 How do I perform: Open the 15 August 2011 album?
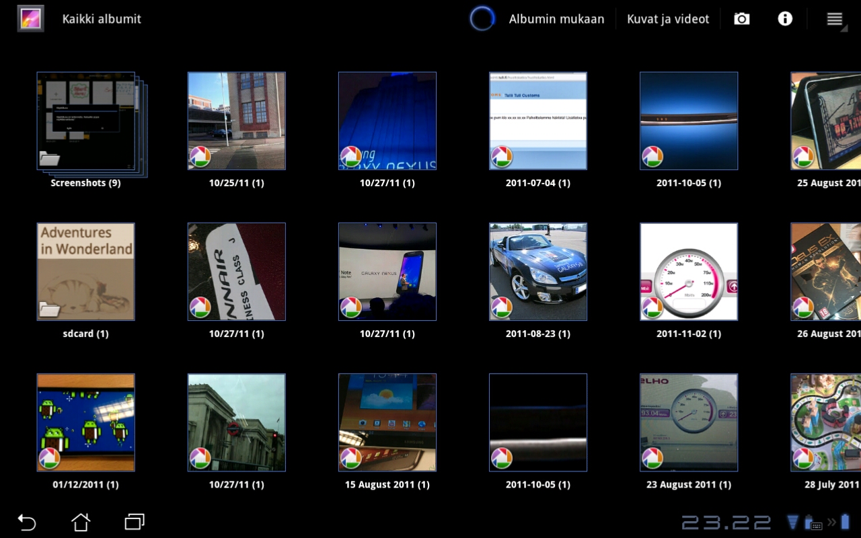[x=387, y=422]
